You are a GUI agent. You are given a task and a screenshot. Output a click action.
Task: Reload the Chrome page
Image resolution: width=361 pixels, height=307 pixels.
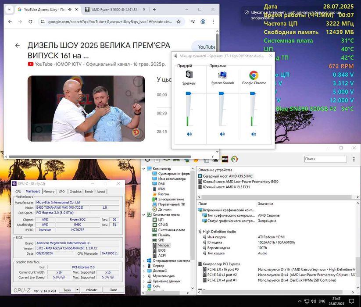[x=31, y=21]
